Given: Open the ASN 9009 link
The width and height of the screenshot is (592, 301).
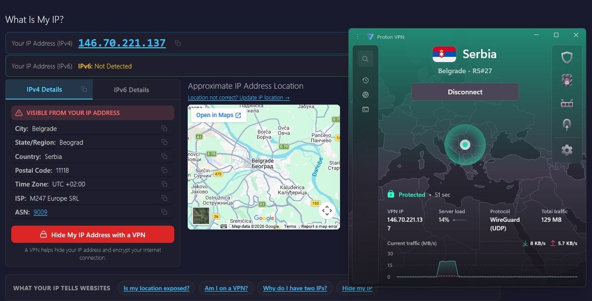Looking at the screenshot, I should click(x=41, y=212).
